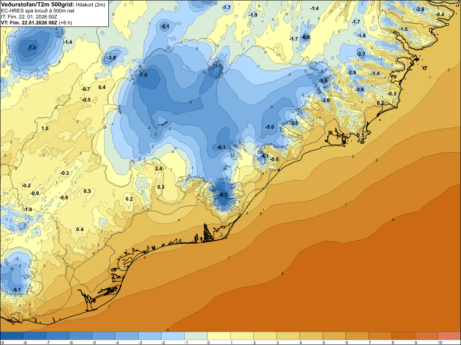Select the -7.0 temperature reading
Image resolution: width=461 pixels, height=345 pixels.
[x=143, y=75]
